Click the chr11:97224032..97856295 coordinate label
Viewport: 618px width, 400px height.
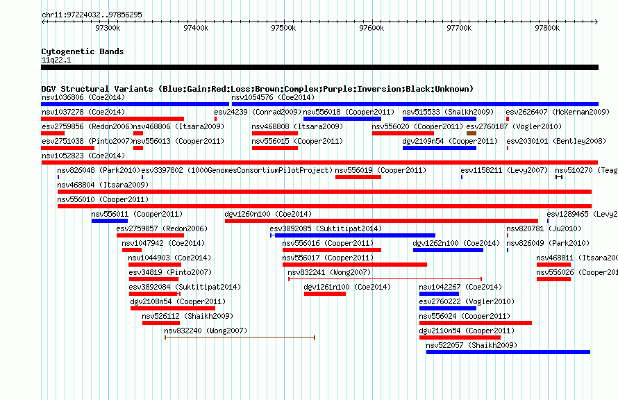[92, 15]
